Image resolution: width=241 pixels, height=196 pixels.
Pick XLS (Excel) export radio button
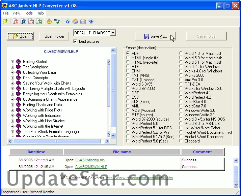coord(128,101)
